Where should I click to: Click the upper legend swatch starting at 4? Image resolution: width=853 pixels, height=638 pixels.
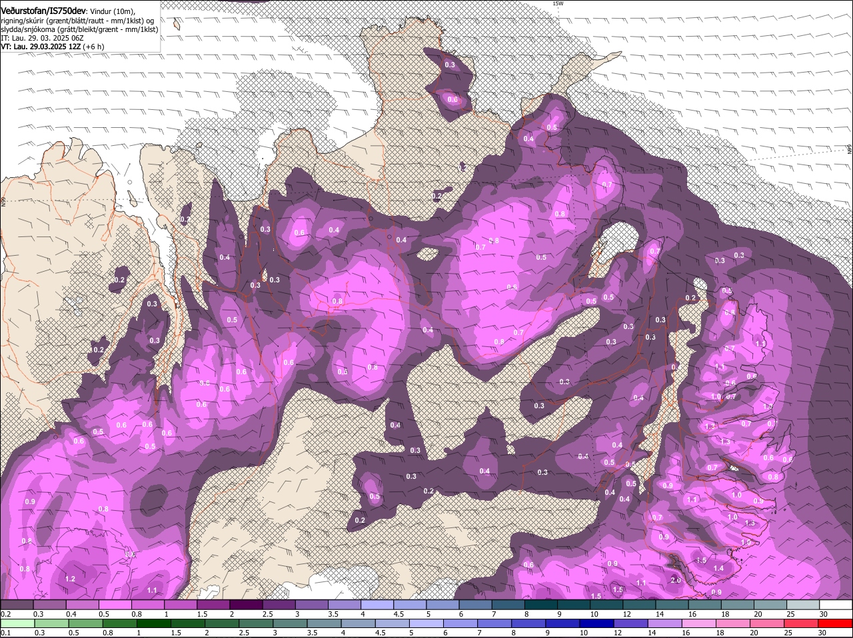tap(377, 605)
